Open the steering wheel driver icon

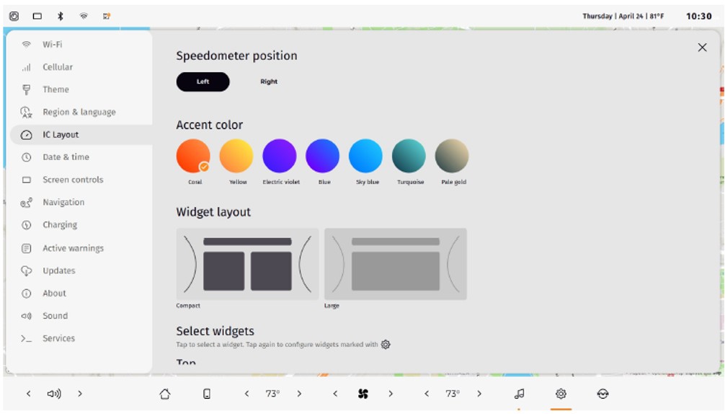pyautogui.click(x=602, y=394)
